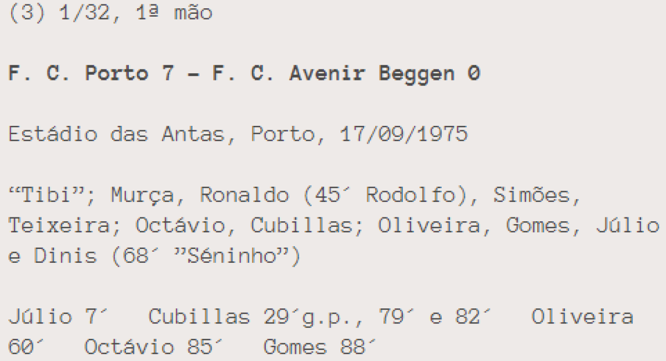Screen dimensions: 666x361
Task: Click the scorer entry Octávio 85´
Action: tap(149, 347)
